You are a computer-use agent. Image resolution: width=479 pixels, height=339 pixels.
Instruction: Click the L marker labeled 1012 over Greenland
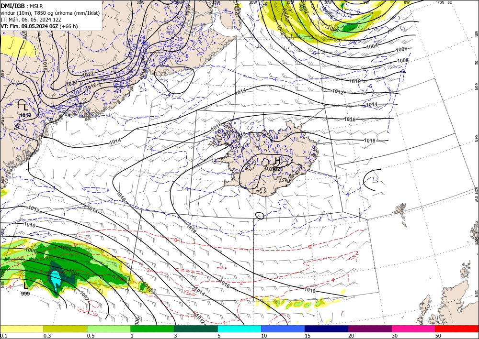25,107
